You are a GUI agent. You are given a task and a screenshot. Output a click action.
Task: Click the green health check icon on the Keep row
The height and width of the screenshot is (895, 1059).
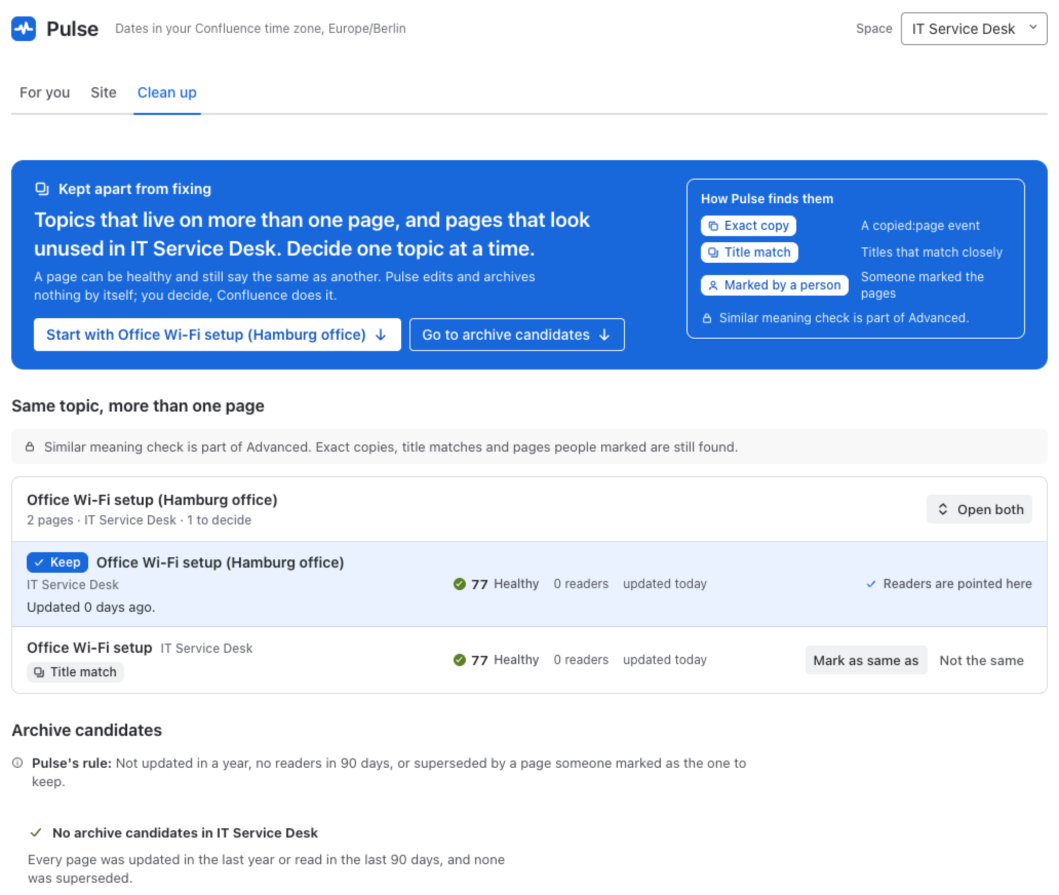459,584
